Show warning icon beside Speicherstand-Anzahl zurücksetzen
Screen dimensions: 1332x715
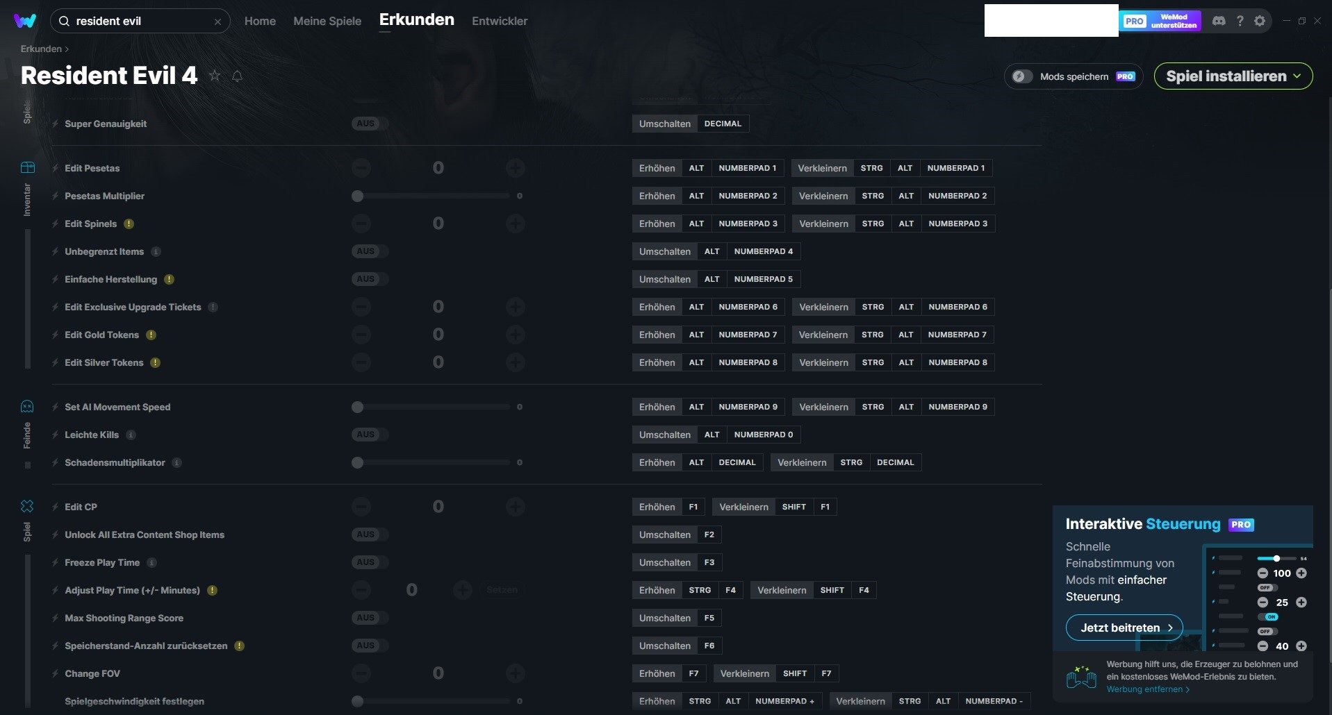(x=239, y=646)
